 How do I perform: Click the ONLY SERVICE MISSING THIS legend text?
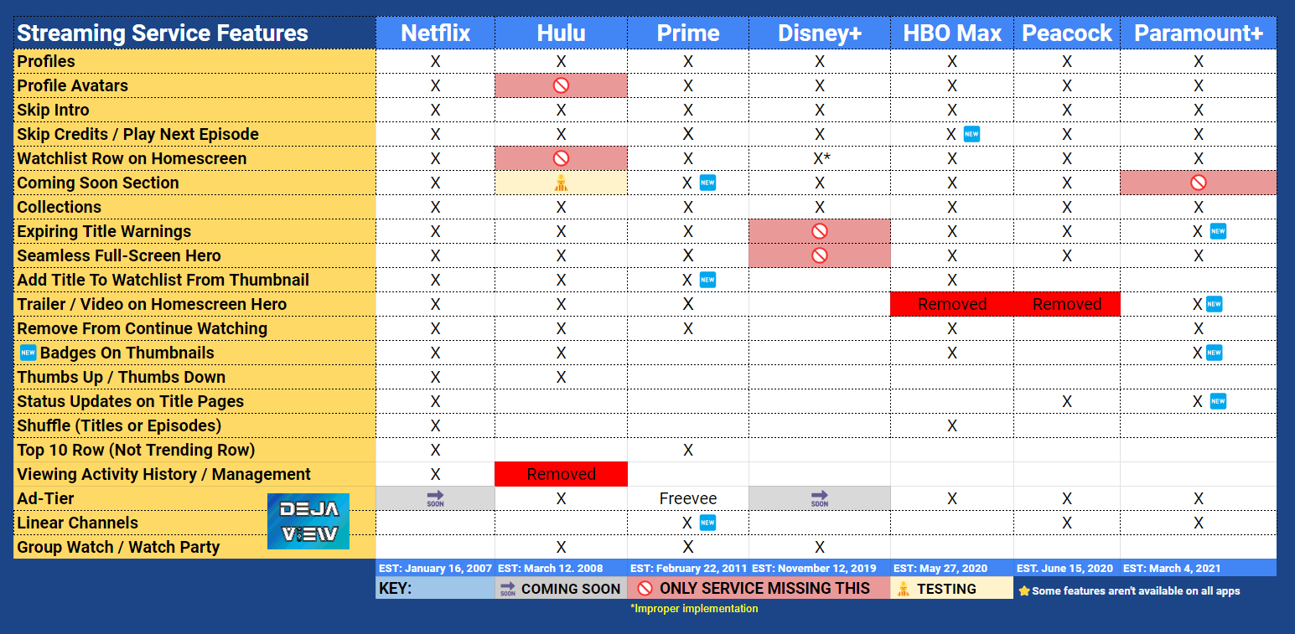[764, 588]
